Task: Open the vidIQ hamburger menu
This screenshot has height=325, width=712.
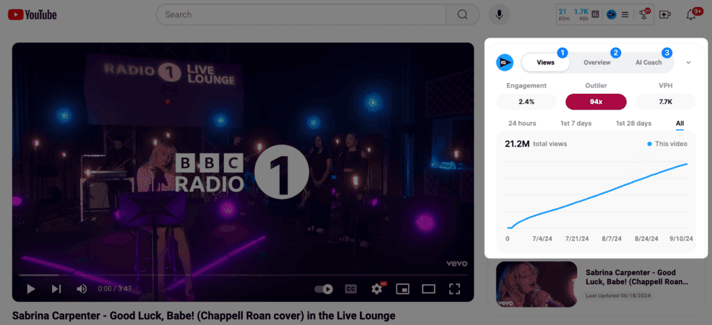Action: coord(625,15)
